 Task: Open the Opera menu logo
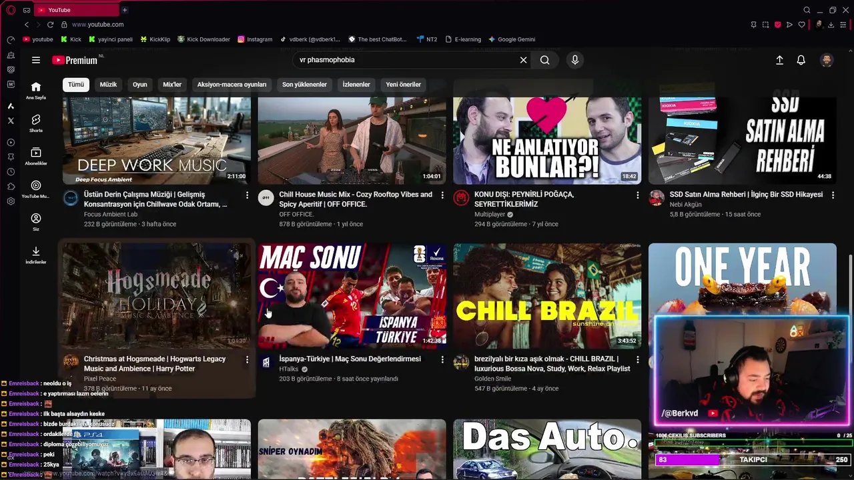(11, 10)
